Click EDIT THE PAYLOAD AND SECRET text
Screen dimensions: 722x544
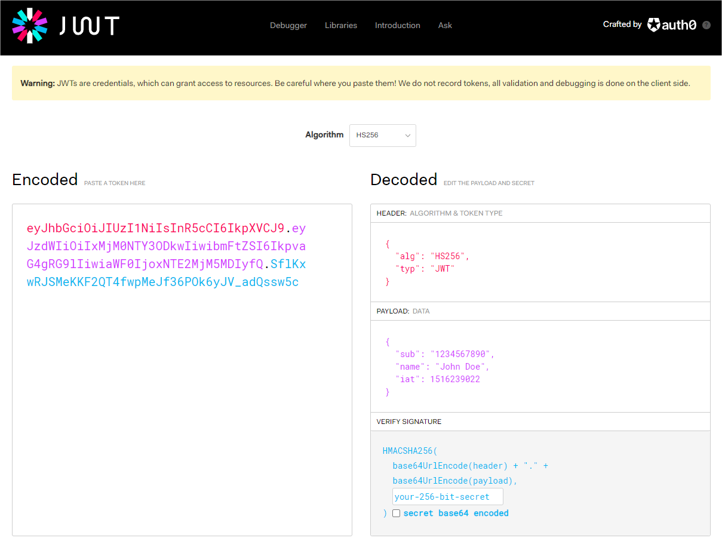(488, 183)
